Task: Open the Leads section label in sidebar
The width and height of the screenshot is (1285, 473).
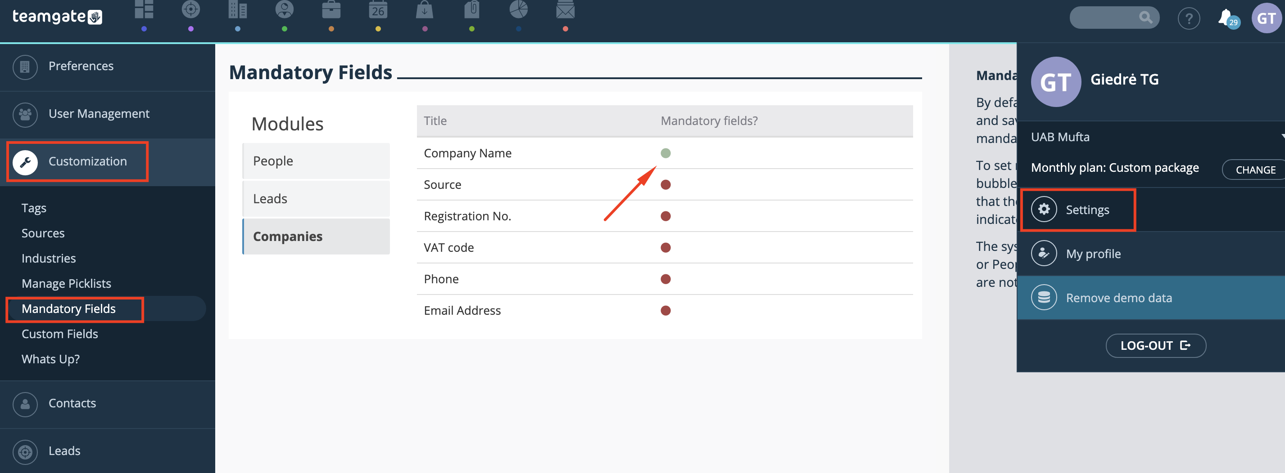Action: (64, 451)
